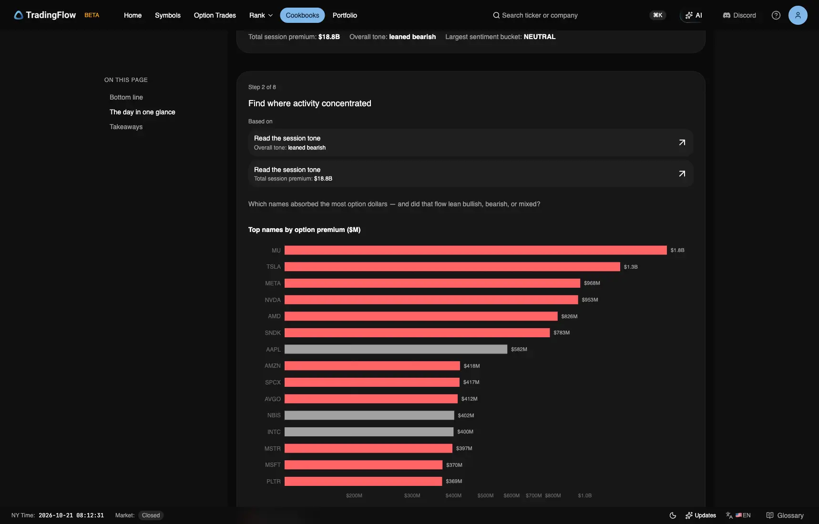Screen dimensions: 819x524
Task: Click the gray NBIS premium bar
Action: tap(369, 415)
